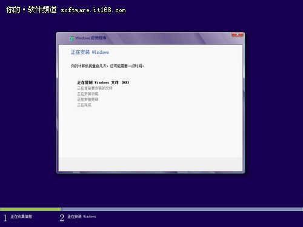The image size is (303, 227).
Task: Select the 正在安装功能 step
Action: [x=88, y=94]
